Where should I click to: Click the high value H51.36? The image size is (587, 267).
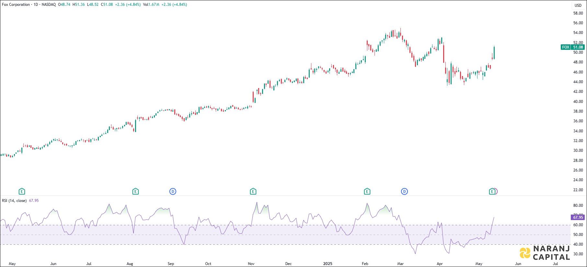point(79,5)
